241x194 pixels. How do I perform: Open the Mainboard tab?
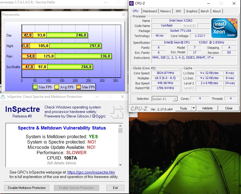click(x=150, y=11)
